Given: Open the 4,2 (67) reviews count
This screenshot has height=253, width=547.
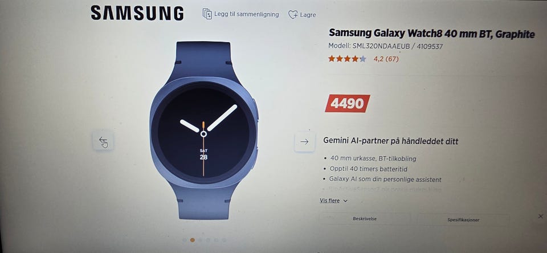Looking at the screenshot, I should click(x=386, y=59).
